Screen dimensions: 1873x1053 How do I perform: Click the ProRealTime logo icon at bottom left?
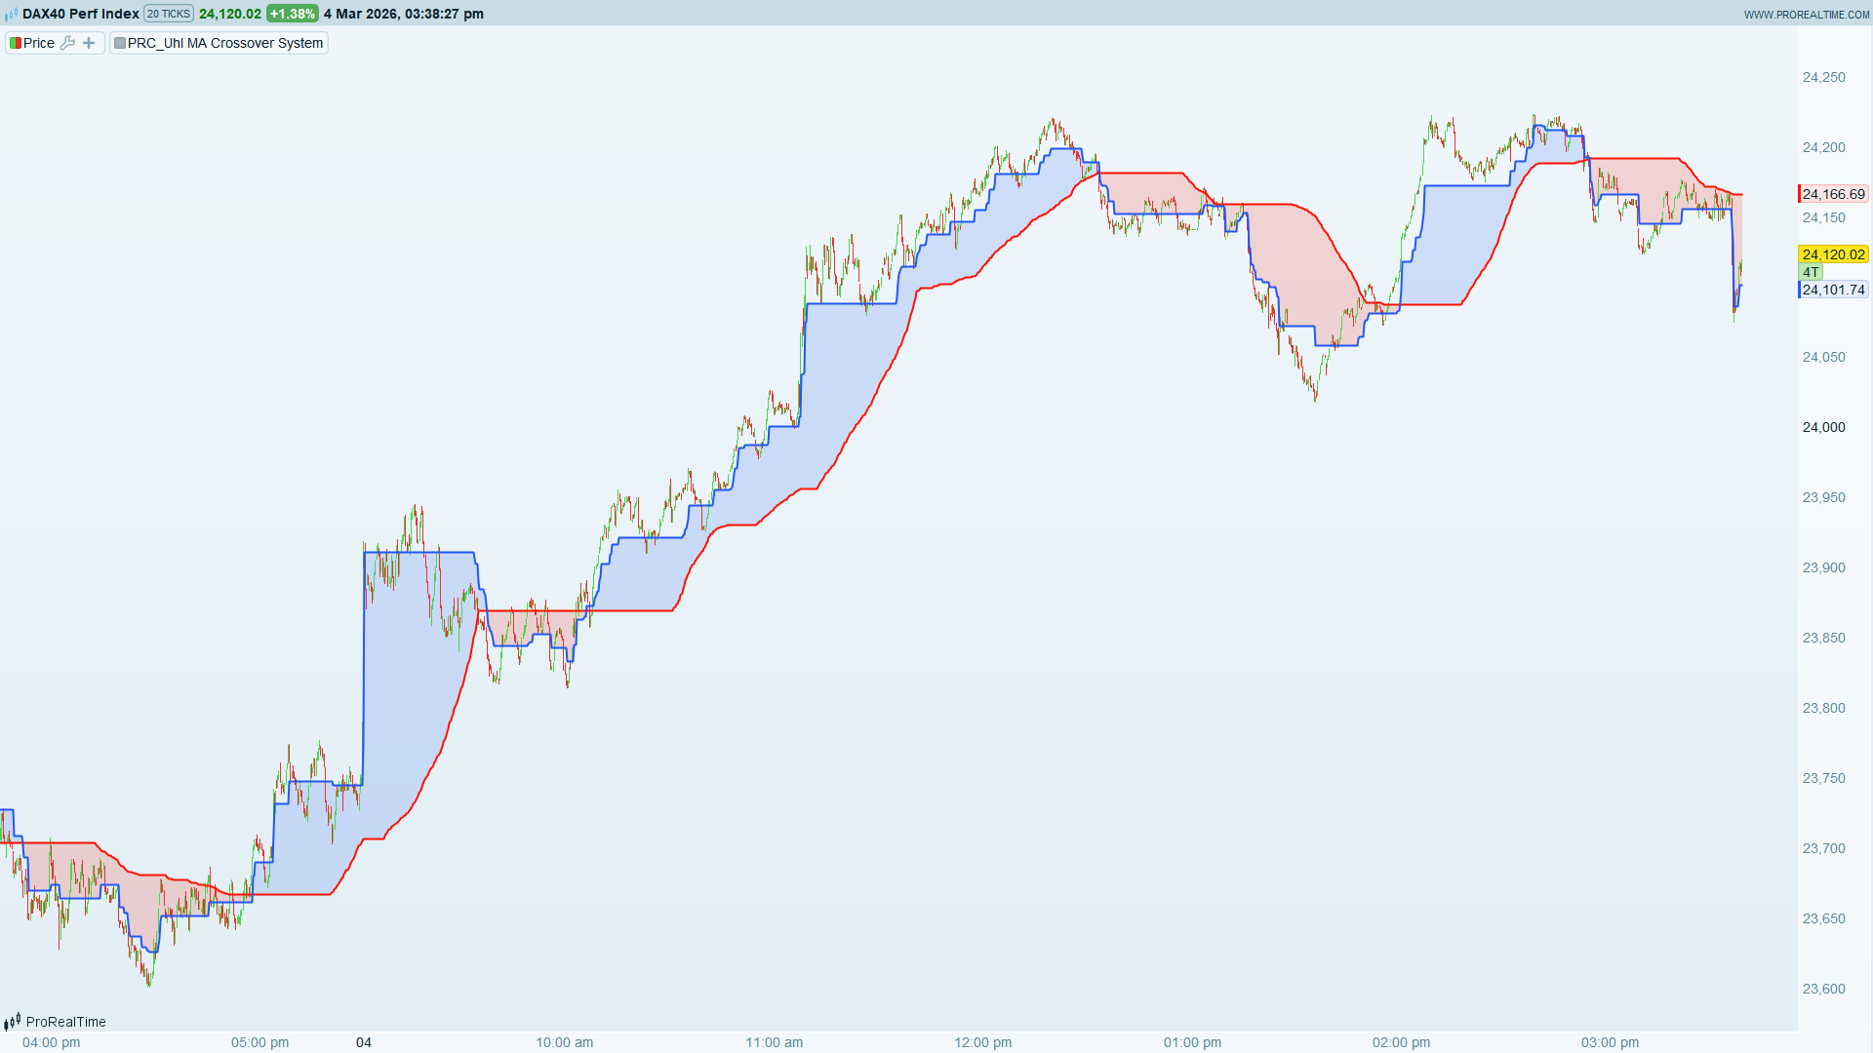tap(13, 1022)
